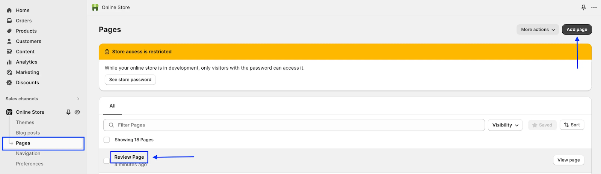
Task: Open the More actions dropdown
Action: [538, 30]
